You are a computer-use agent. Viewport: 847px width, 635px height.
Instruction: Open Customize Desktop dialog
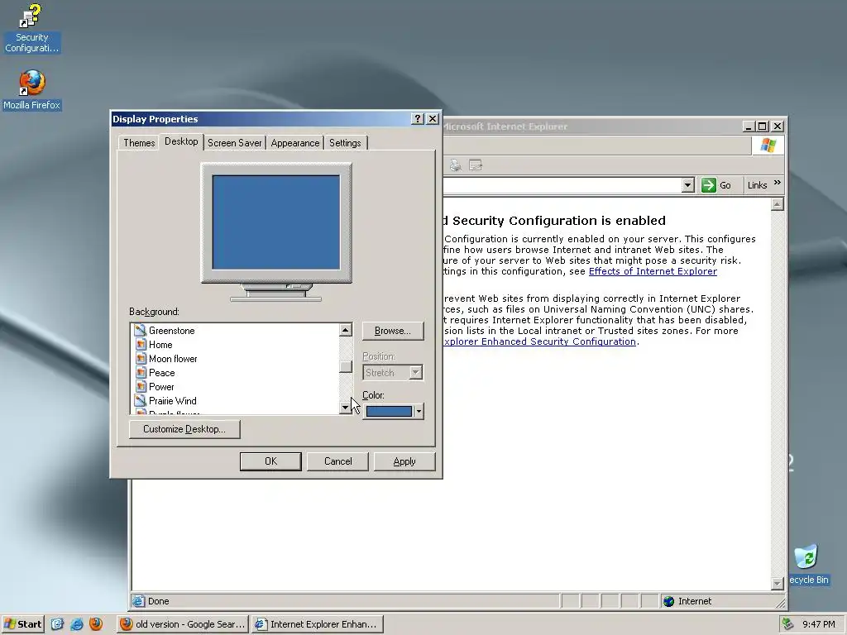coord(184,429)
